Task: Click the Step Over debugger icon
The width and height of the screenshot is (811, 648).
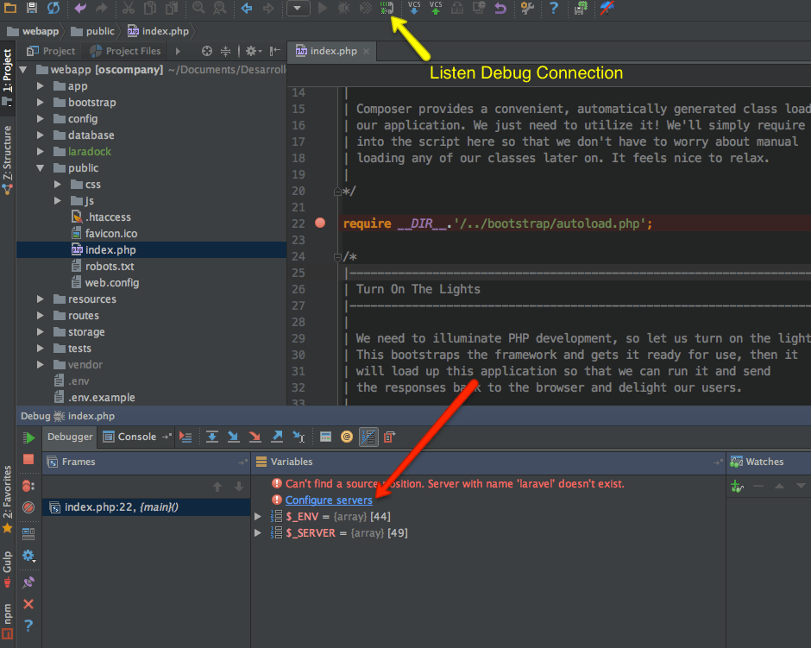Action: coord(212,437)
